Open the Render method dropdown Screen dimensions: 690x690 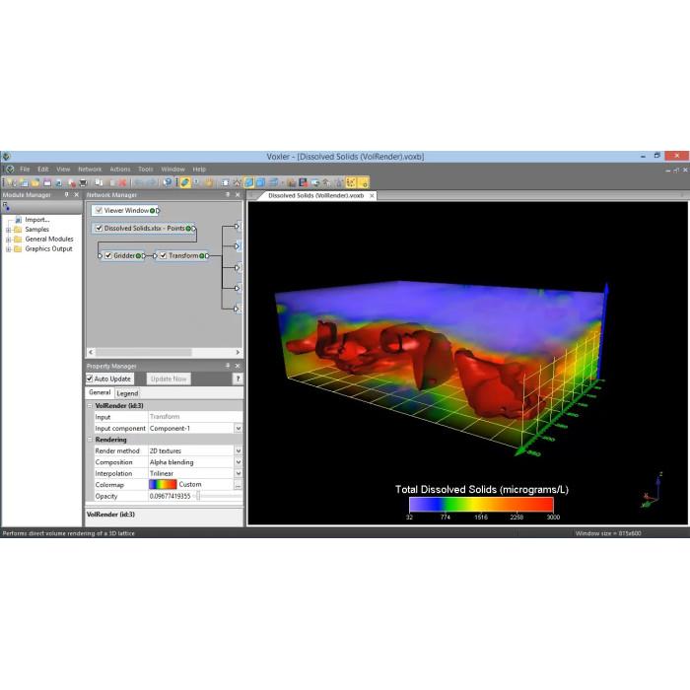[238, 450]
